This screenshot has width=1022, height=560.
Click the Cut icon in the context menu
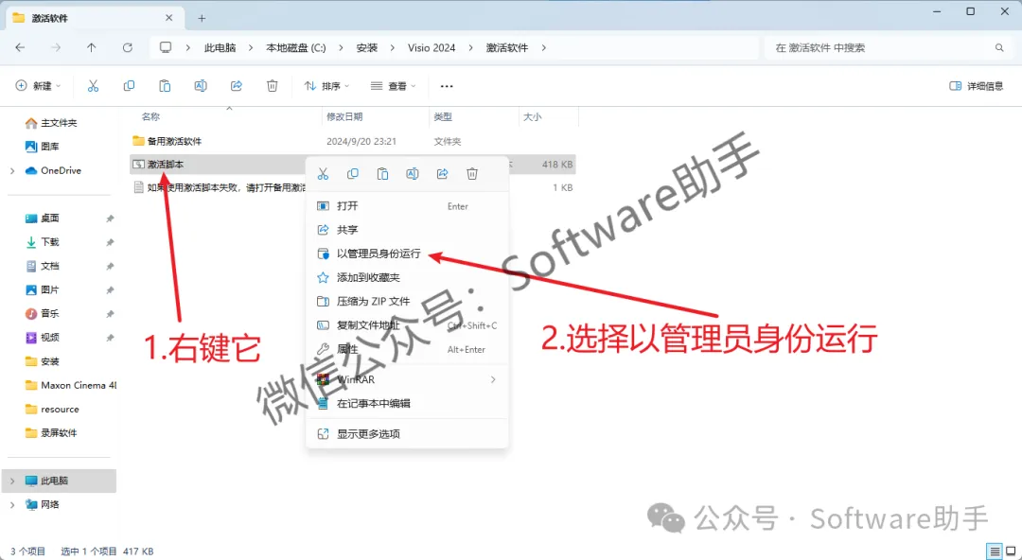(x=323, y=173)
